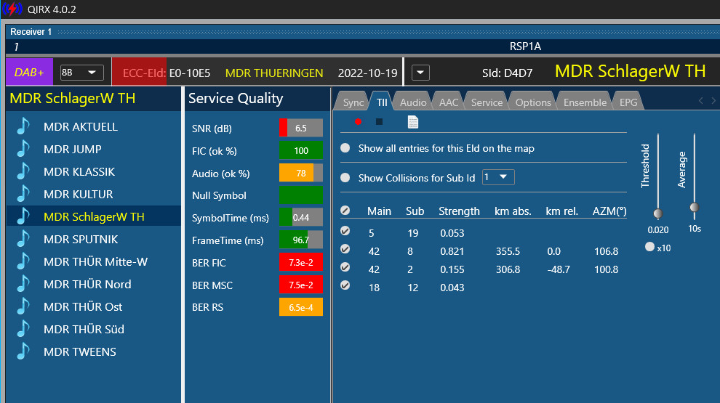Click the music note icon beside MDR JUMP
Viewport: 720px width, 403px height.
[23, 149]
